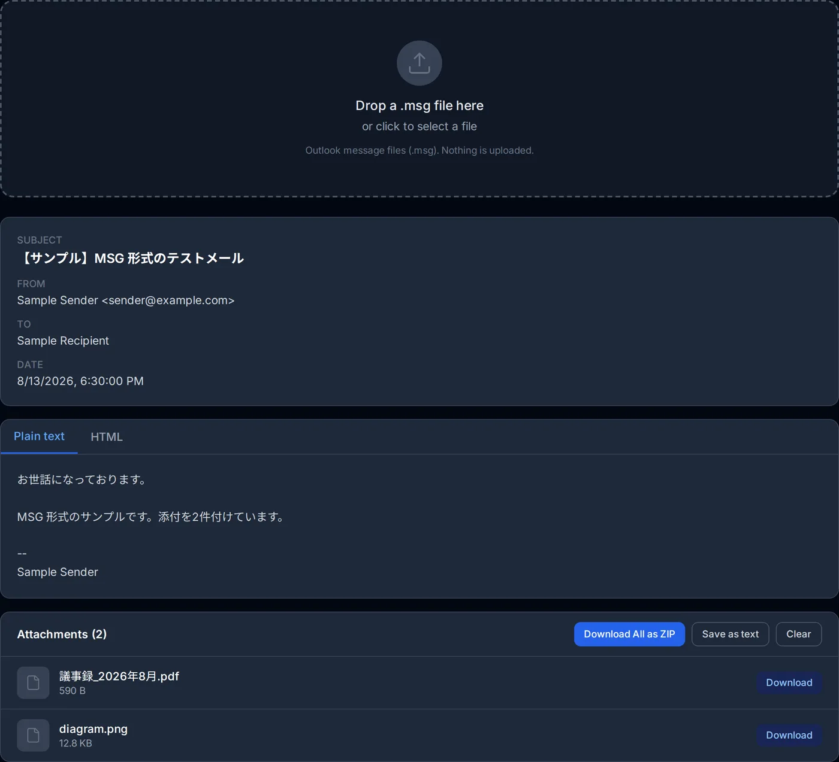Clear the loaded message
Viewport: 839px width, 762px height.
(799, 634)
